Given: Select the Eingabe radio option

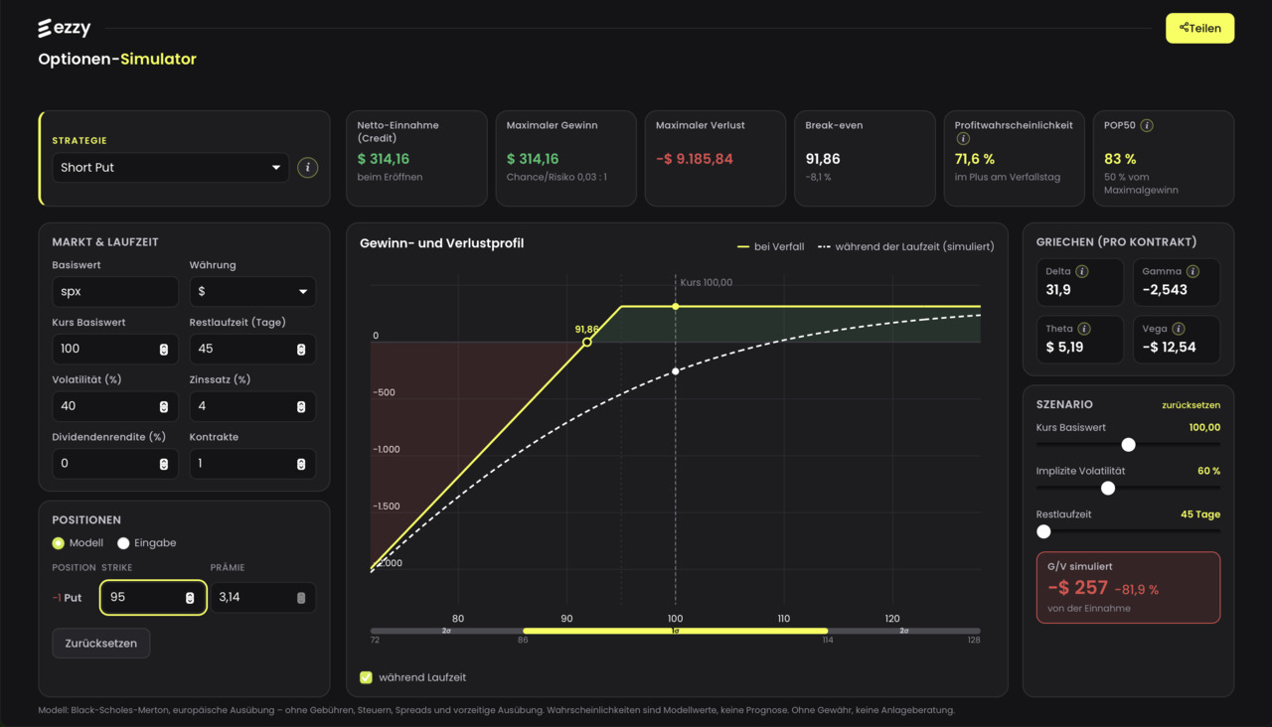Looking at the screenshot, I should pyautogui.click(x=123, y=543).
